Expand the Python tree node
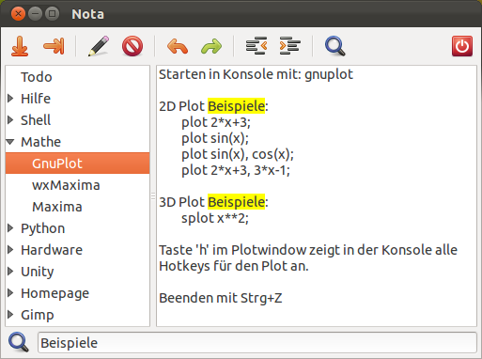 [10, 228]
